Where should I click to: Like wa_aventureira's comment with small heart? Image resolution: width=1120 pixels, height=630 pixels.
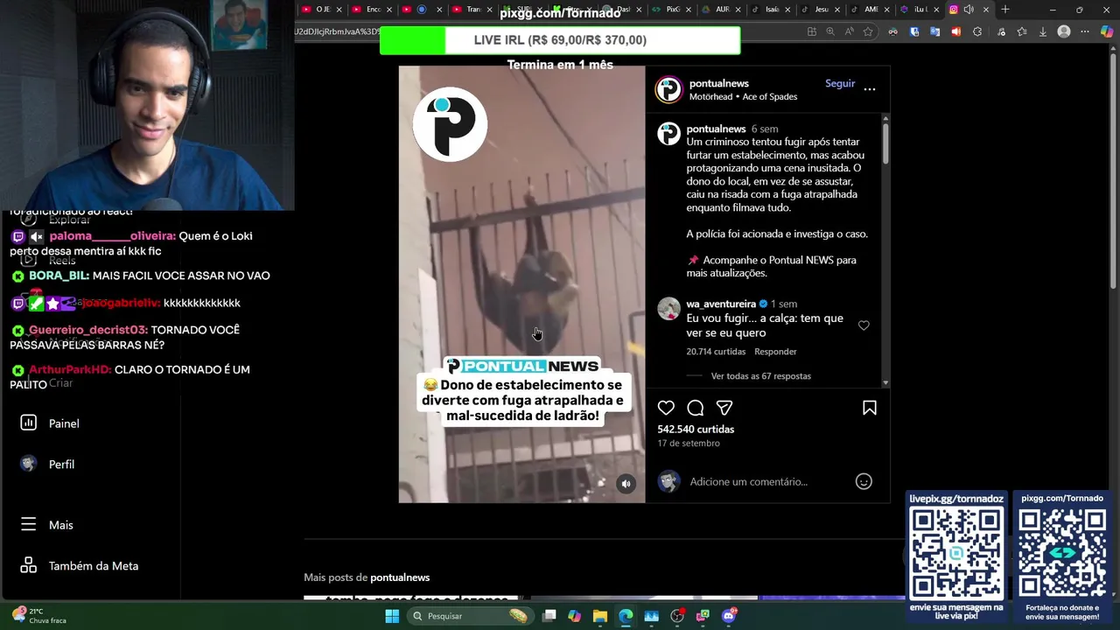tap(864, 325)
